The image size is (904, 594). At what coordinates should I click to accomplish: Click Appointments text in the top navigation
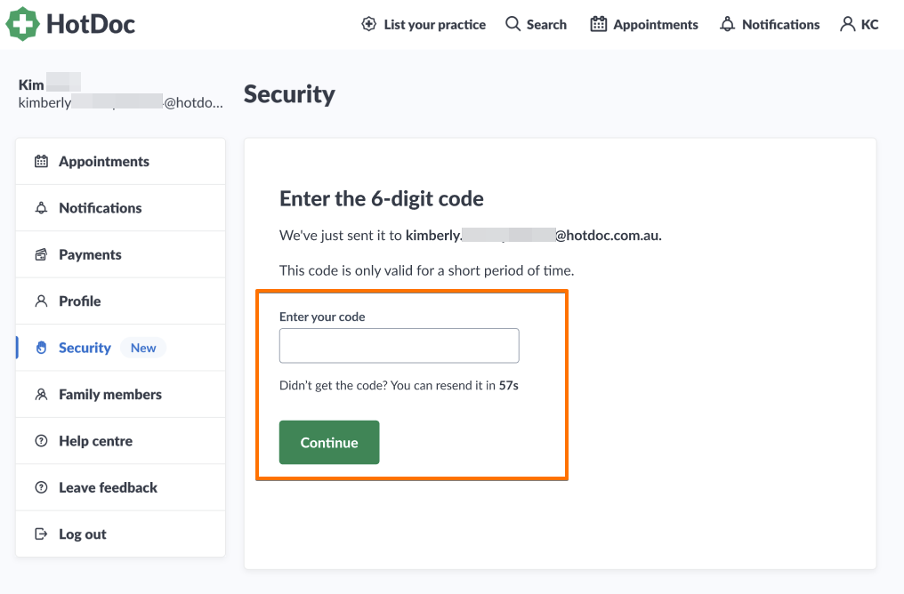pos(656,25)
